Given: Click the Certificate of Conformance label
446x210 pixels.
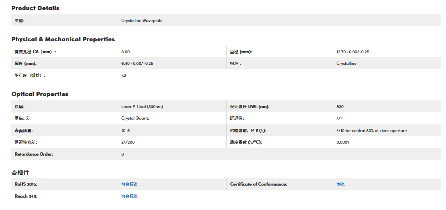Looking at the screenshot, I should [x=258, y=184].
